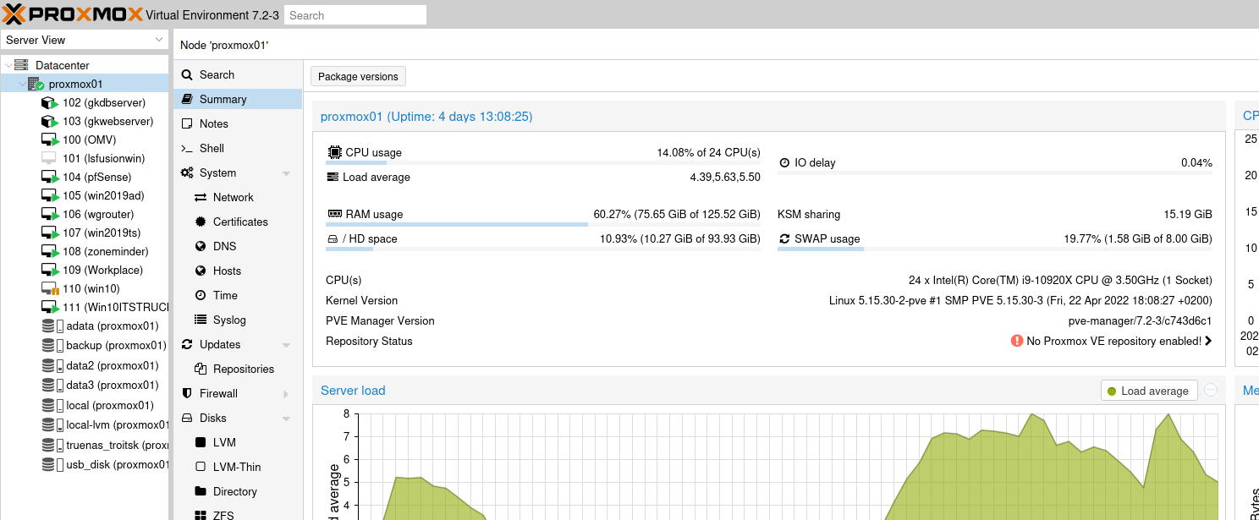Click the red repository warning icon
This screenshot has width=1259, height=520.
point(1017,341)
